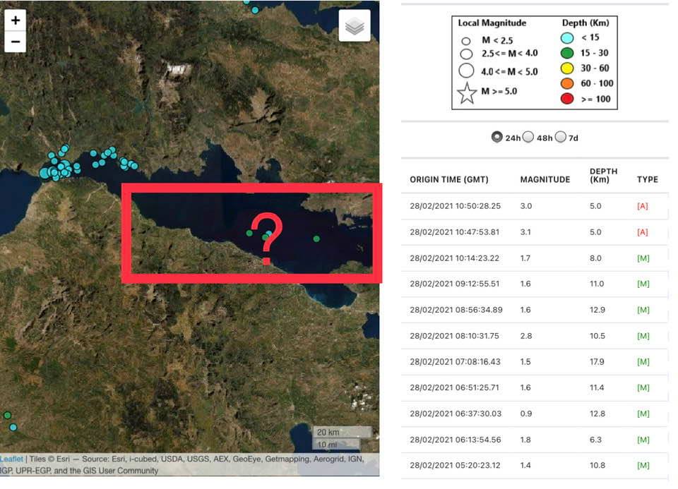Open [M] type for 08:10:31.75 event

[x=643, y=336]
